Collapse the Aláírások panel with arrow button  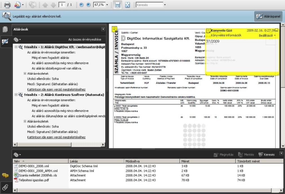pos(103,29)
